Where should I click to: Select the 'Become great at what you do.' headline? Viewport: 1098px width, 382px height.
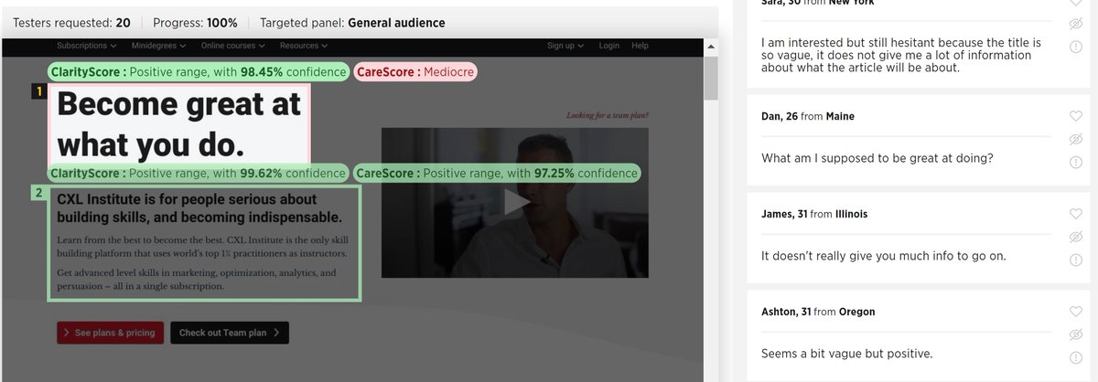[179, 124]
